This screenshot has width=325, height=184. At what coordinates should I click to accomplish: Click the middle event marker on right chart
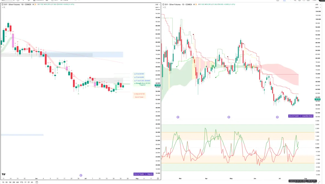pyautogui.click(x=229, y=117)
